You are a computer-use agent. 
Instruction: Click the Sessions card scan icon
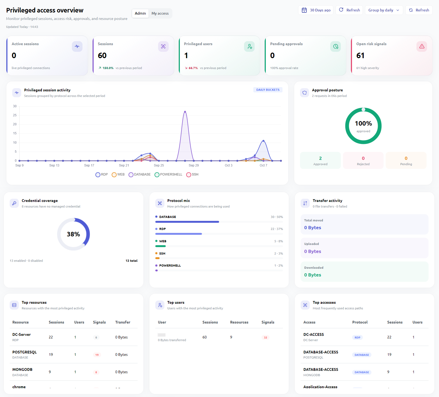tap(163, 46)
